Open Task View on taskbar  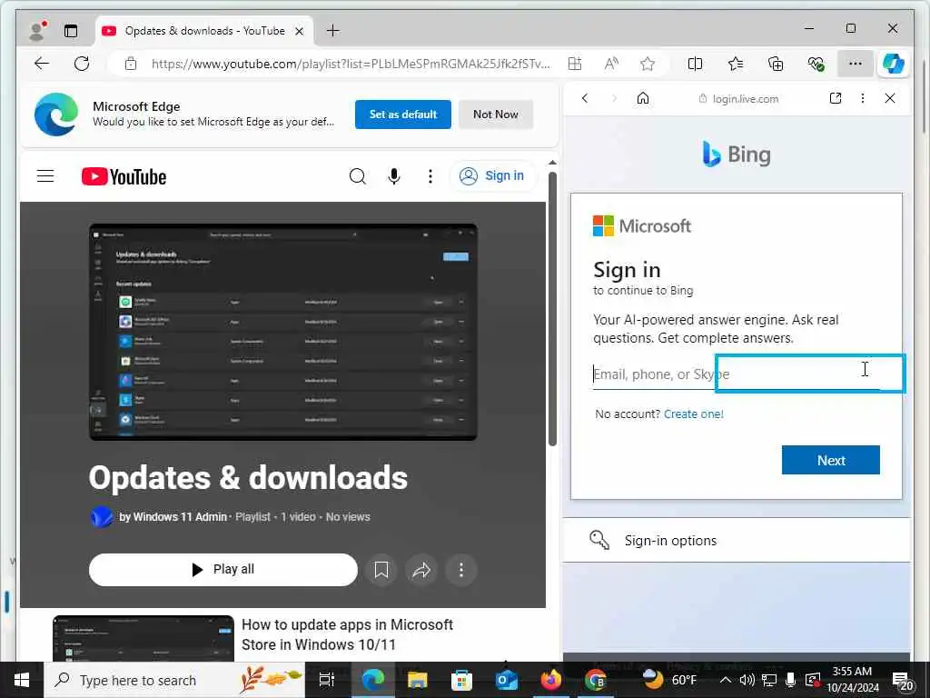pos(327,680)
